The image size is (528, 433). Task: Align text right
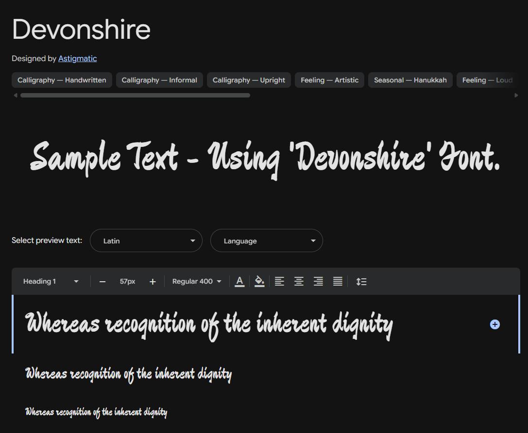[x=318, y=281]
